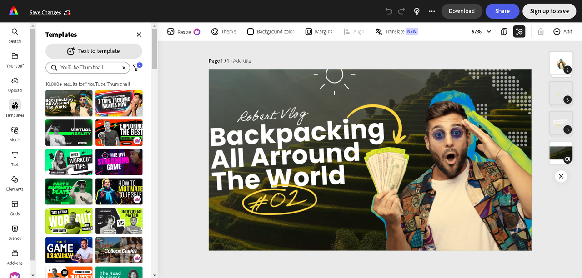Select the DMSmith Plays template

click(x=69, y=191)
